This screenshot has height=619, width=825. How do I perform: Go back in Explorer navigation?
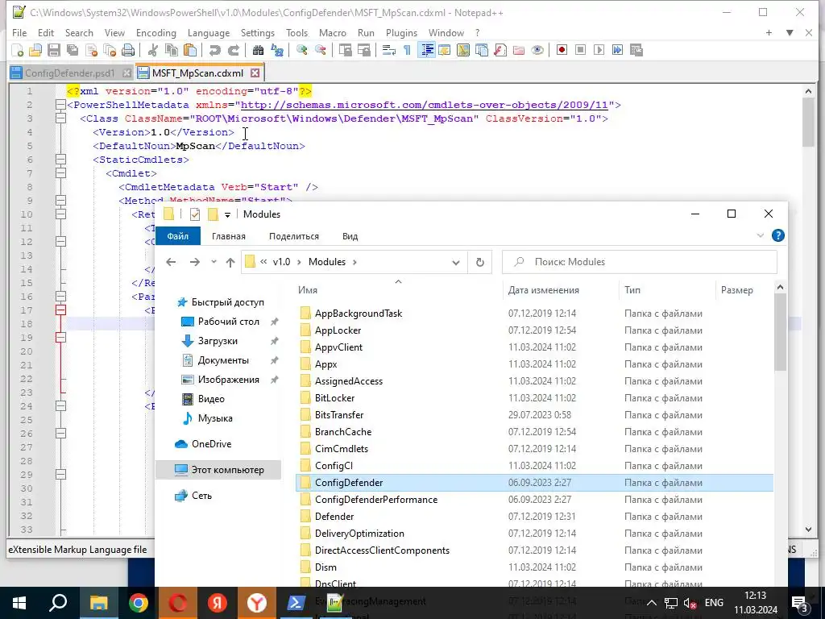(171, 262)
